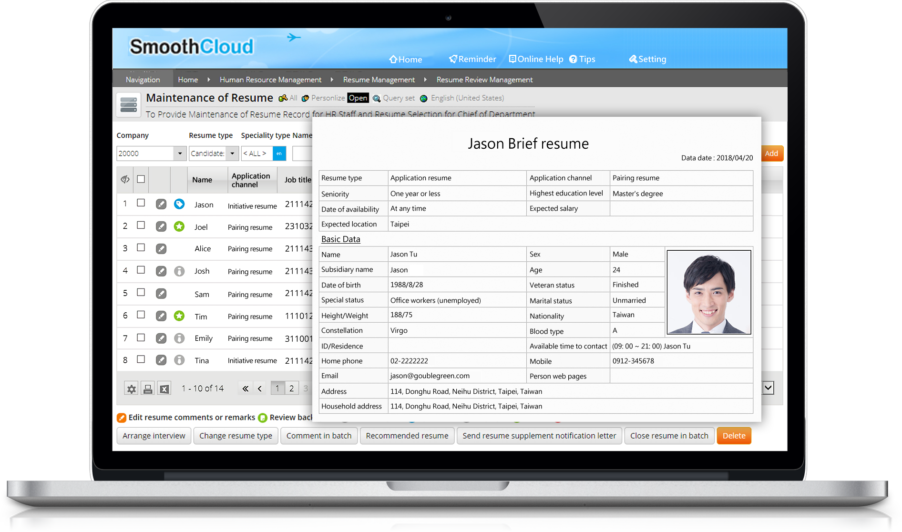Open Tips in the top banner
Viewport: 902px width, 532px height.
point(582,59)
